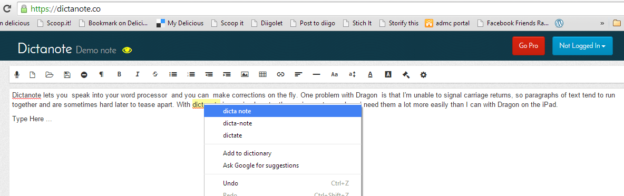Click the WordPress logo bookmark icon

coord(559,23)
